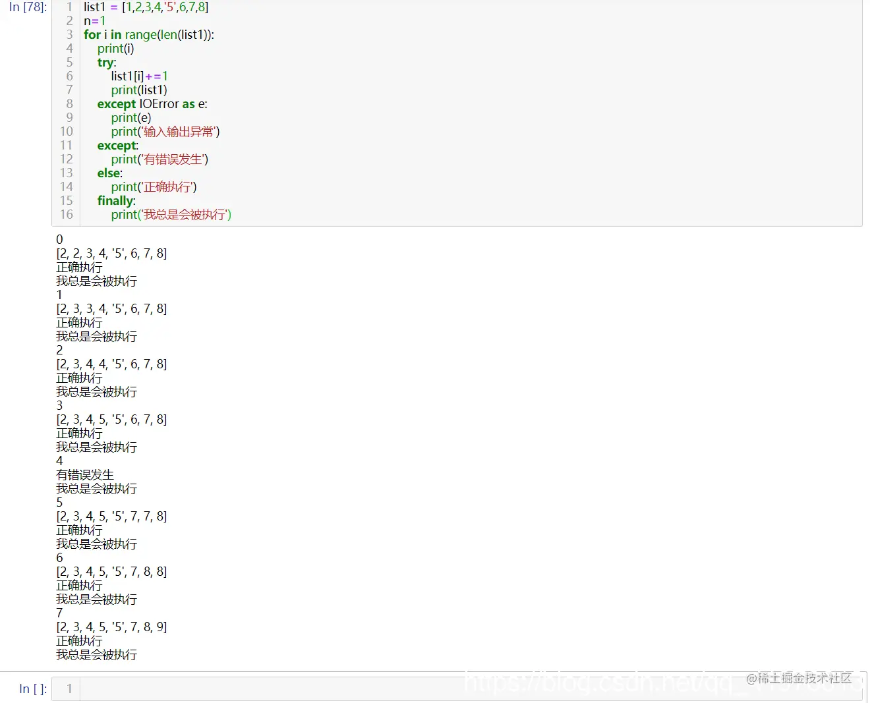The image size is (870, 703).
Task: Click the bare 'except:' line
Action: (x=118, y=146)
